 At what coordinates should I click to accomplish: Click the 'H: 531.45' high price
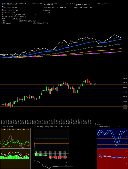pyautogui.click(x=46, y=10)
